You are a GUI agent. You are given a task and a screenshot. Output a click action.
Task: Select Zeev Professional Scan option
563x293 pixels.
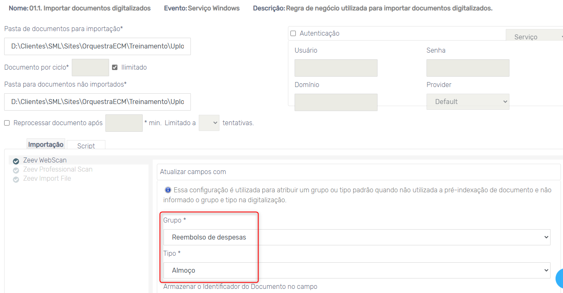pos(58,170)
